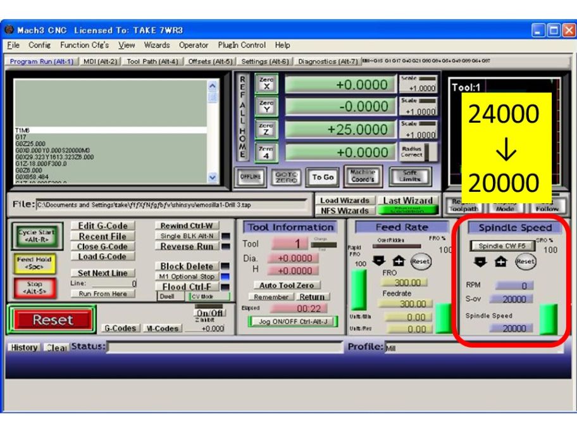
Task: Click the S-ov 20000 field
Action: click(x=511, y=299)
